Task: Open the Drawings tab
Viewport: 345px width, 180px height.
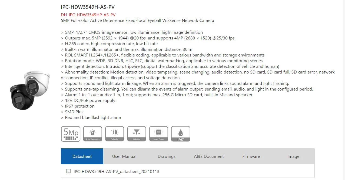Action: coord(167,156)
